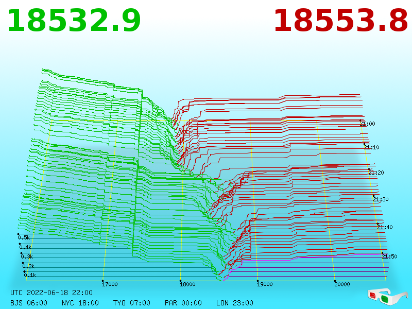Select the 21:00 time axis marker
412x309 pixels.
tap(368, 124)
